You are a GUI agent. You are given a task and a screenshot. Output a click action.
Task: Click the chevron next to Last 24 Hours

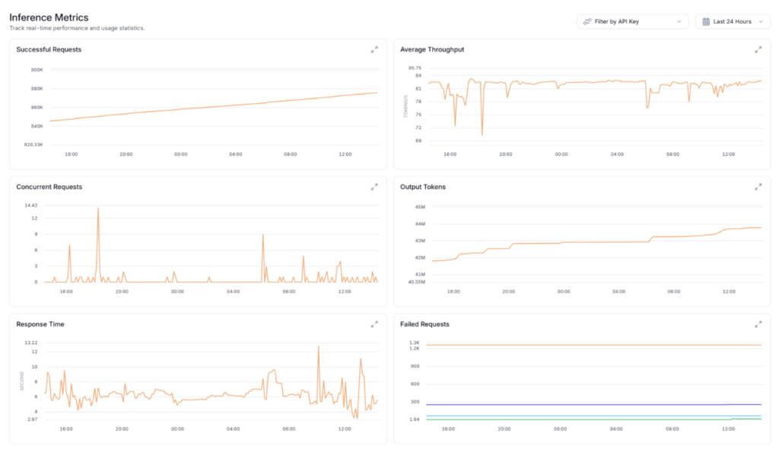(x=758, y=21)
